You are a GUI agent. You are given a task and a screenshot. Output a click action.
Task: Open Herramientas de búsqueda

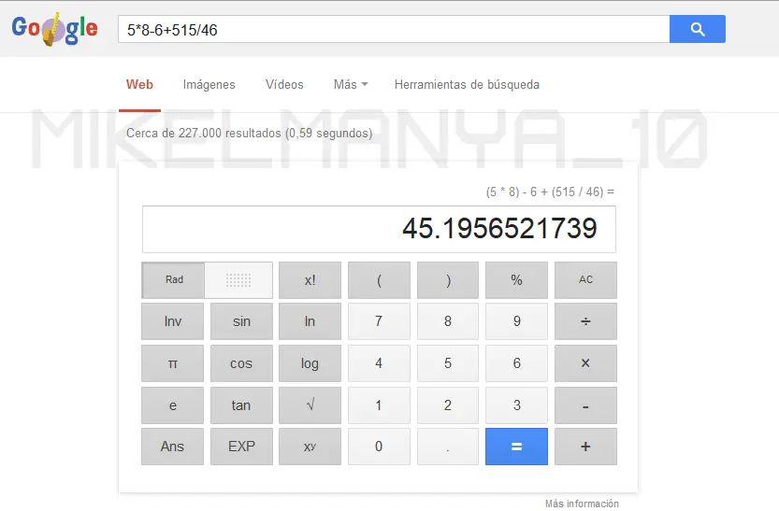[467, 84]
